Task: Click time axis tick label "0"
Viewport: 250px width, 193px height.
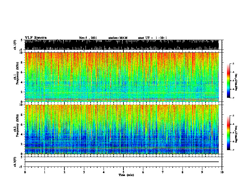Action: (x=25, y=172)
